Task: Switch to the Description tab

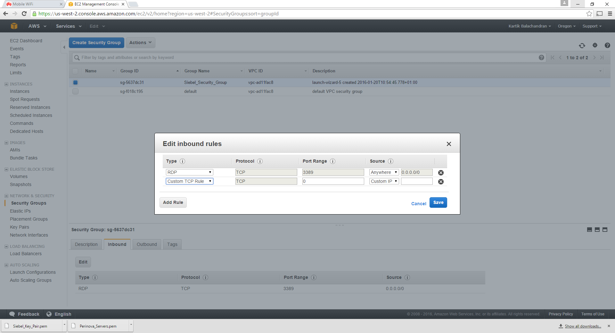Action: tap(86, 244)
